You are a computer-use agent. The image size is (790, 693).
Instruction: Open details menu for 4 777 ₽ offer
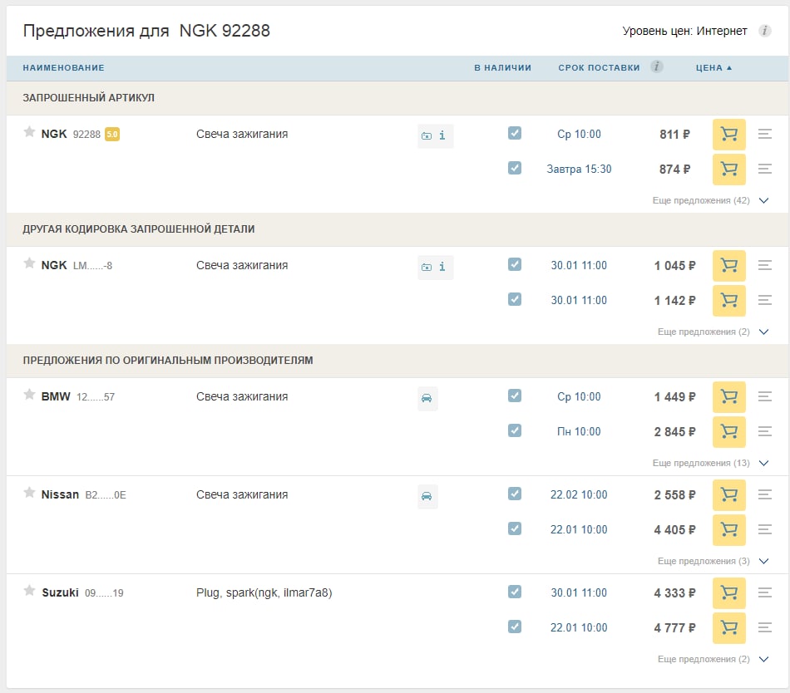click(765, 627)
